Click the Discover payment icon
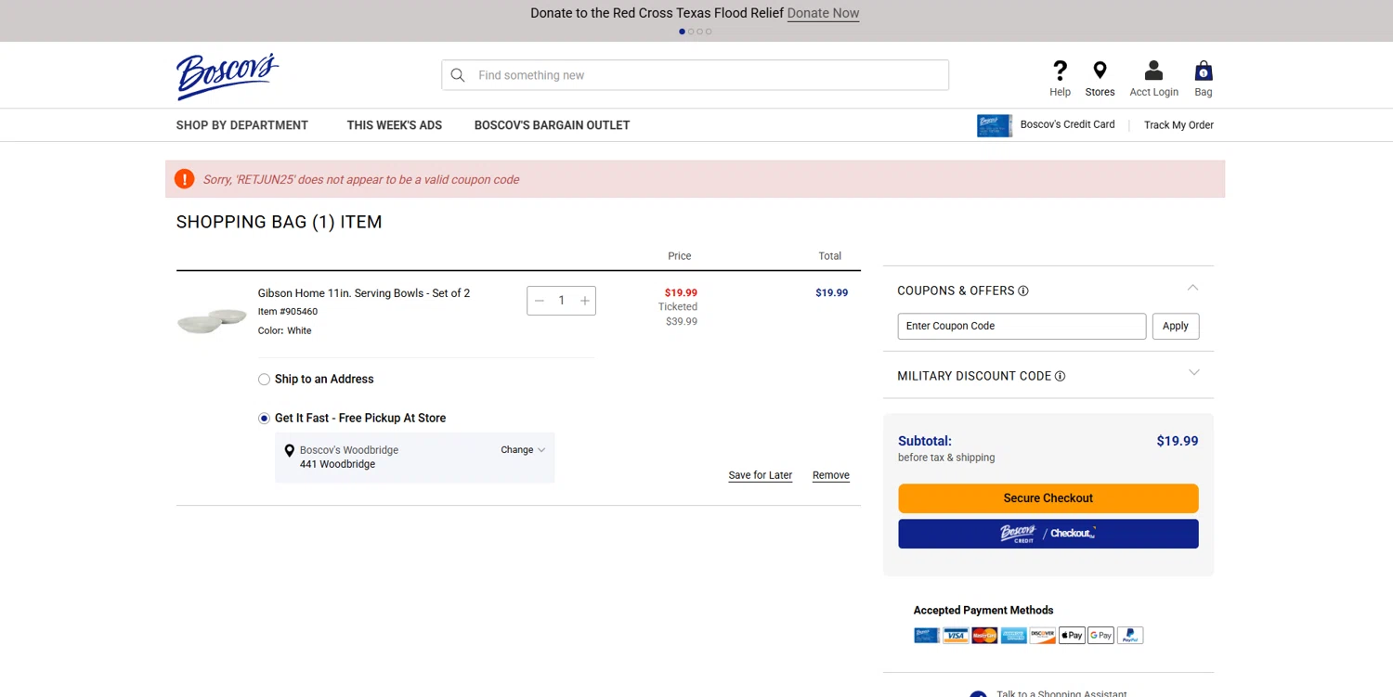Image resolution: width=1393 pixels, height=697 pixels. [x=1043, y=636]
